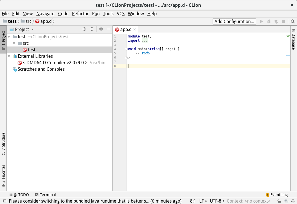Click cursor position 8:1 in status bar

pyautogui.click(x=193, y=201)
